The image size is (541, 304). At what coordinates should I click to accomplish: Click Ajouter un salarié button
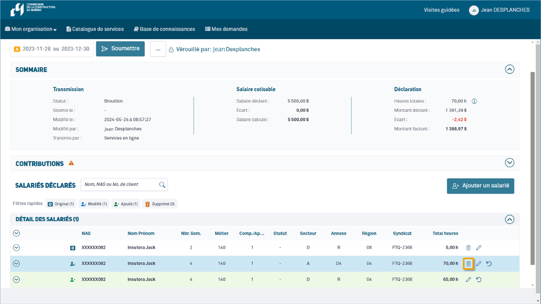[480, 186]
